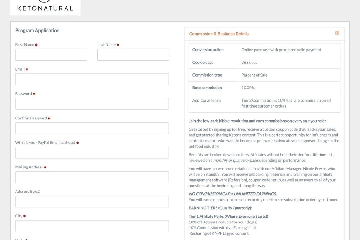Click the Commission & Business Details header title
This screenshot has height=240, width=360.
219,34
